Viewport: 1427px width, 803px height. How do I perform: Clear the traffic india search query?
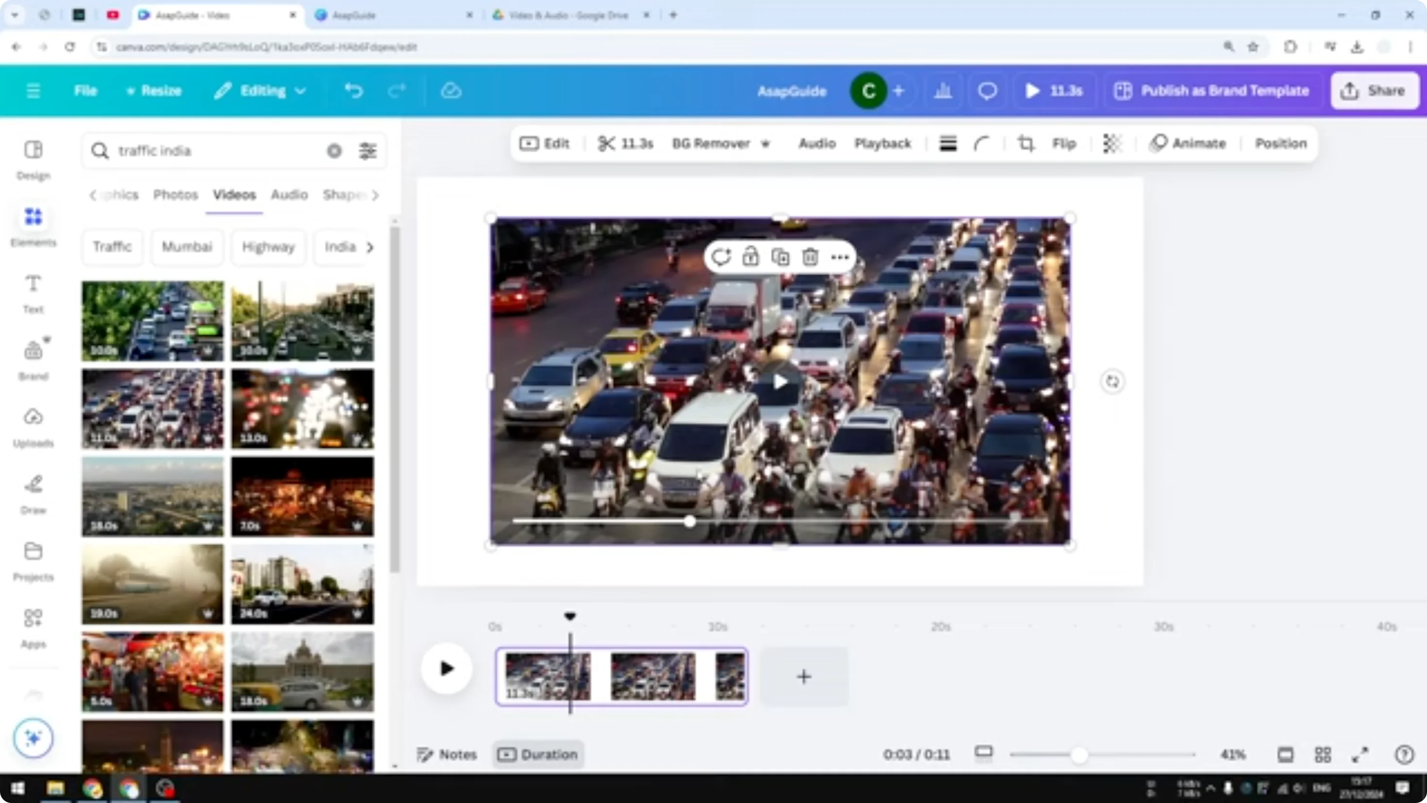pos(333,150)
